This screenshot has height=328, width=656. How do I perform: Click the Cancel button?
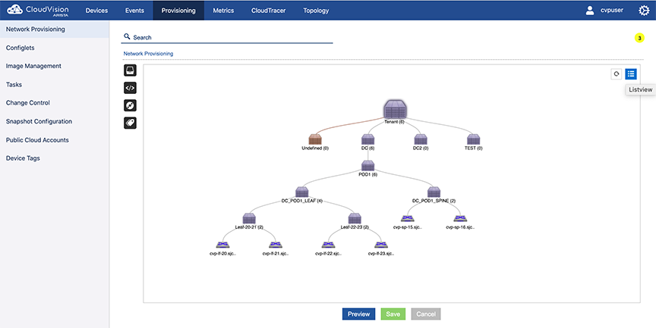tap(426, 314)
